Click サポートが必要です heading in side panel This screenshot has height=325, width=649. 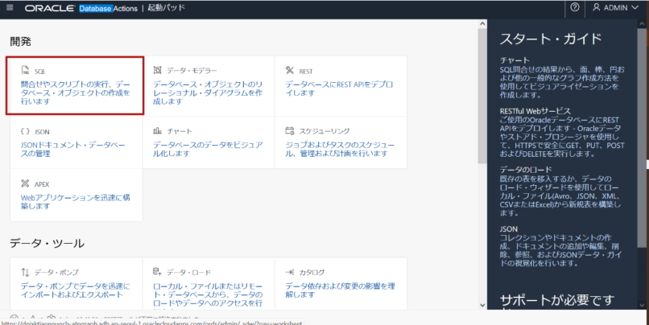click(x=557, y=300)
